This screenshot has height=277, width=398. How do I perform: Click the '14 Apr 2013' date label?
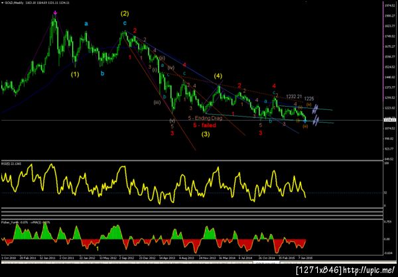[166, 258]
